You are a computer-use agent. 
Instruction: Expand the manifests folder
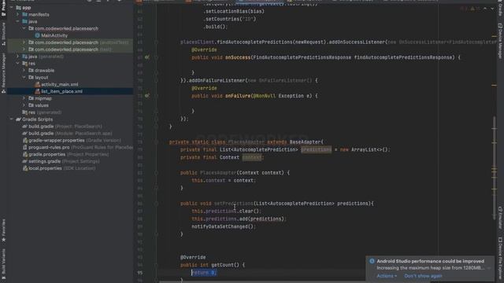click(x=17, y=14)
